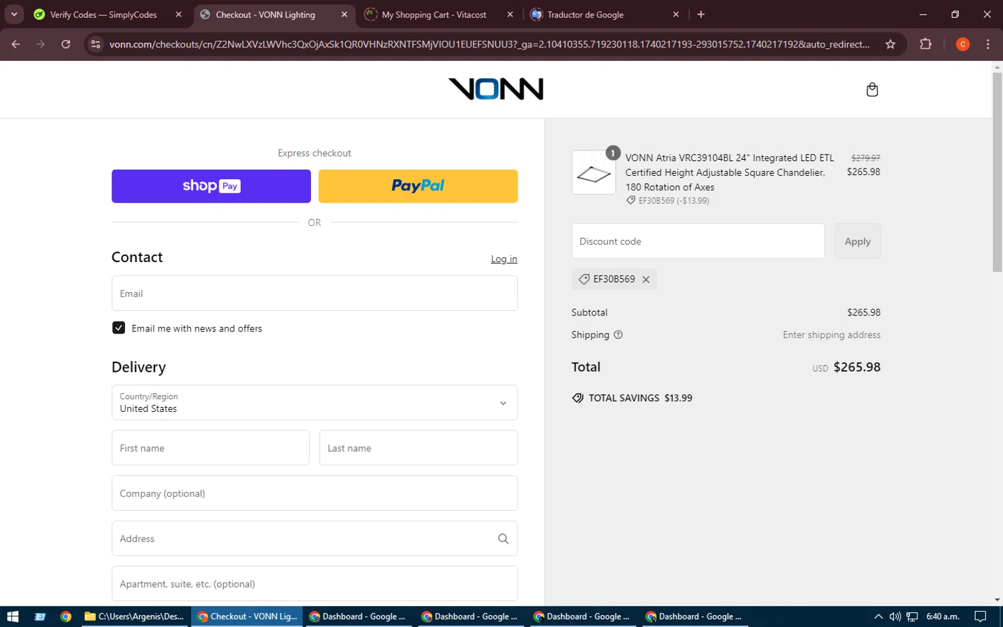This screenshot has height=627, width=1003.
Task: Open the network tray icon
Action: click(x=912, y=616)
